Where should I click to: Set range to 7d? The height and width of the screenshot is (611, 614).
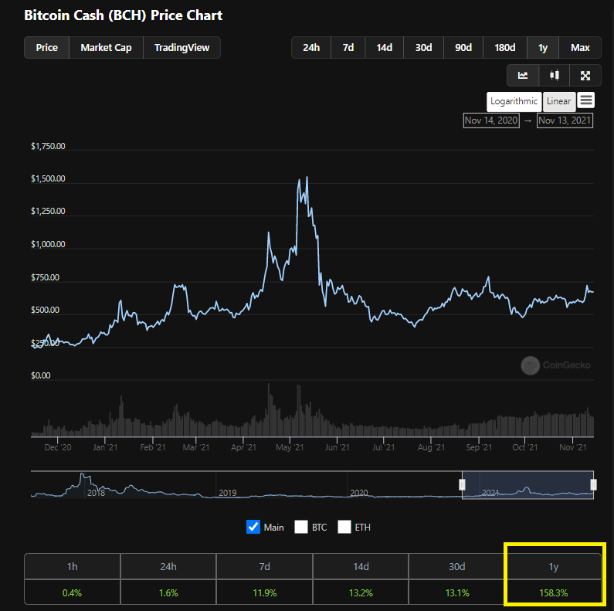[348, 47]
